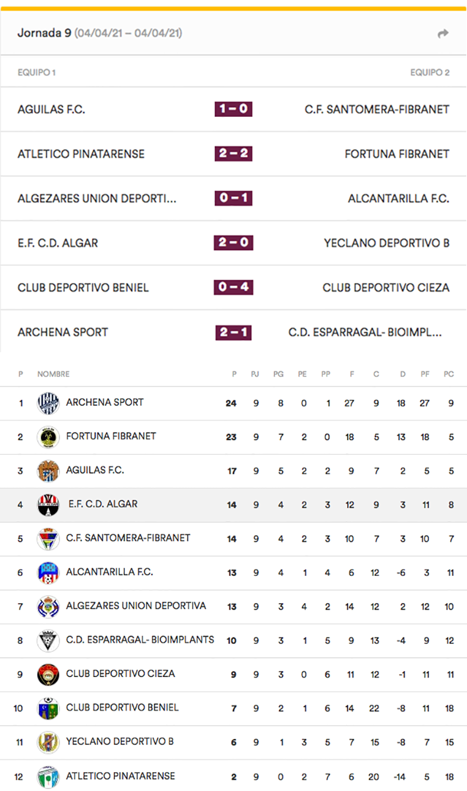Click the 0–4 Beniel vs Cieza score badge

point(233,288)
